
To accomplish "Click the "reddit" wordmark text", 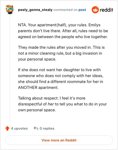I will tap(106, 10).
